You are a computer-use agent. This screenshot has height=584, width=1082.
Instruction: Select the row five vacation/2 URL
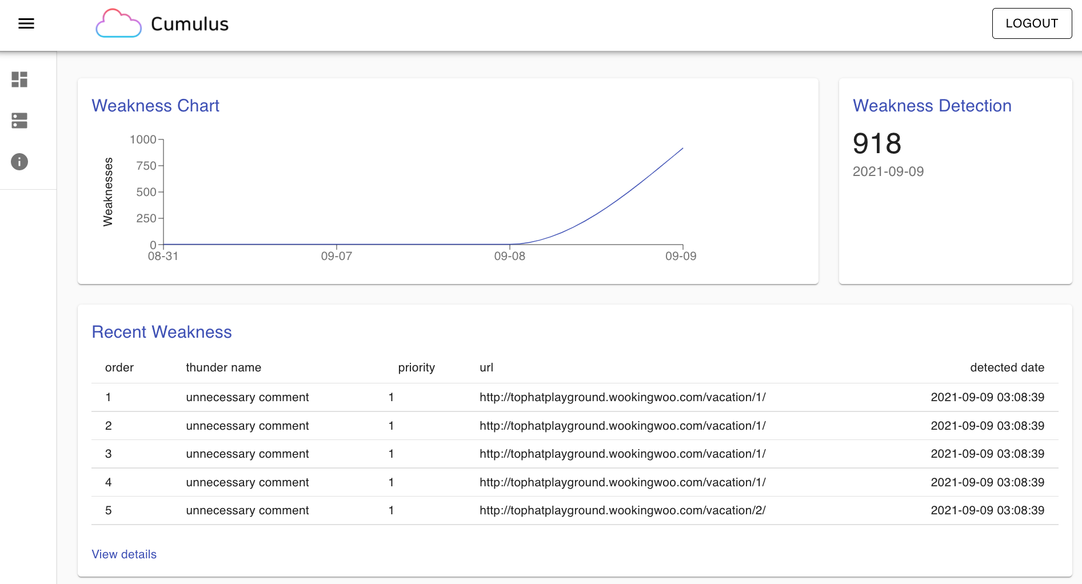pyautogui.click(x=622, y=510)
